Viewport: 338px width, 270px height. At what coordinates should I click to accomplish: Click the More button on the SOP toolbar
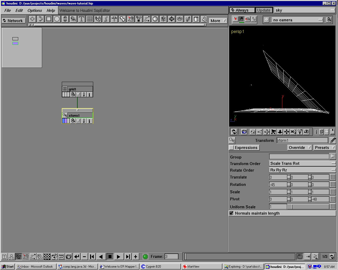(x=218, y=21)
